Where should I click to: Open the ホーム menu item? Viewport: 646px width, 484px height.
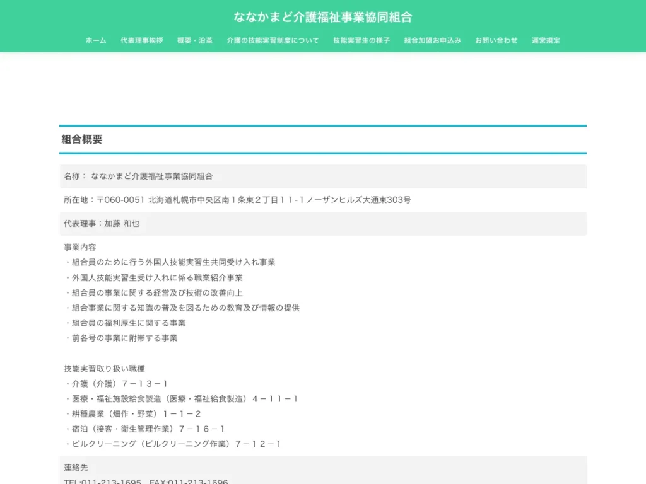(96, 40)
